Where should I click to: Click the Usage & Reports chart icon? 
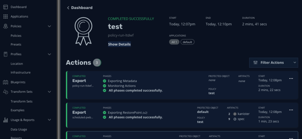[6, 120]
